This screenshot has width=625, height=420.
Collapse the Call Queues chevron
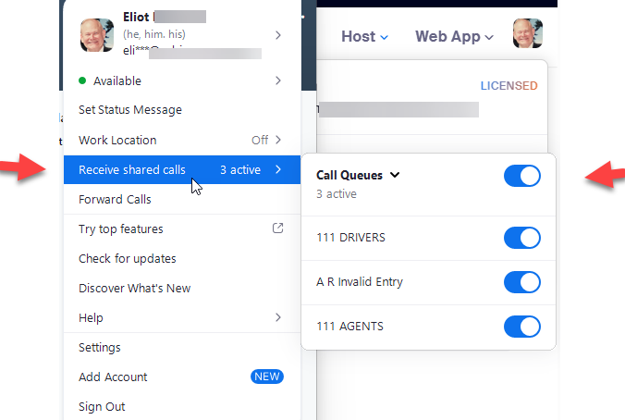[395, 174]
